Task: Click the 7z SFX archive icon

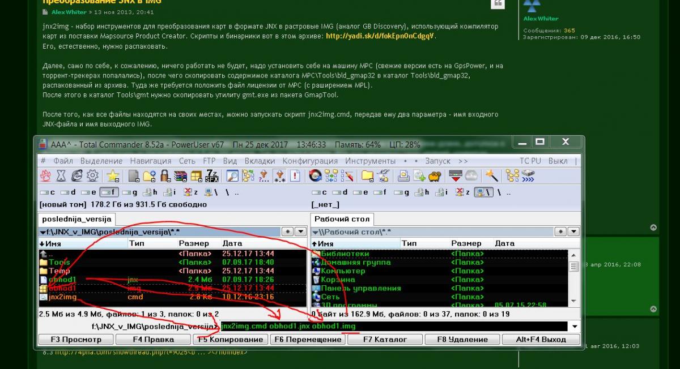Action: tap(212, 175)
